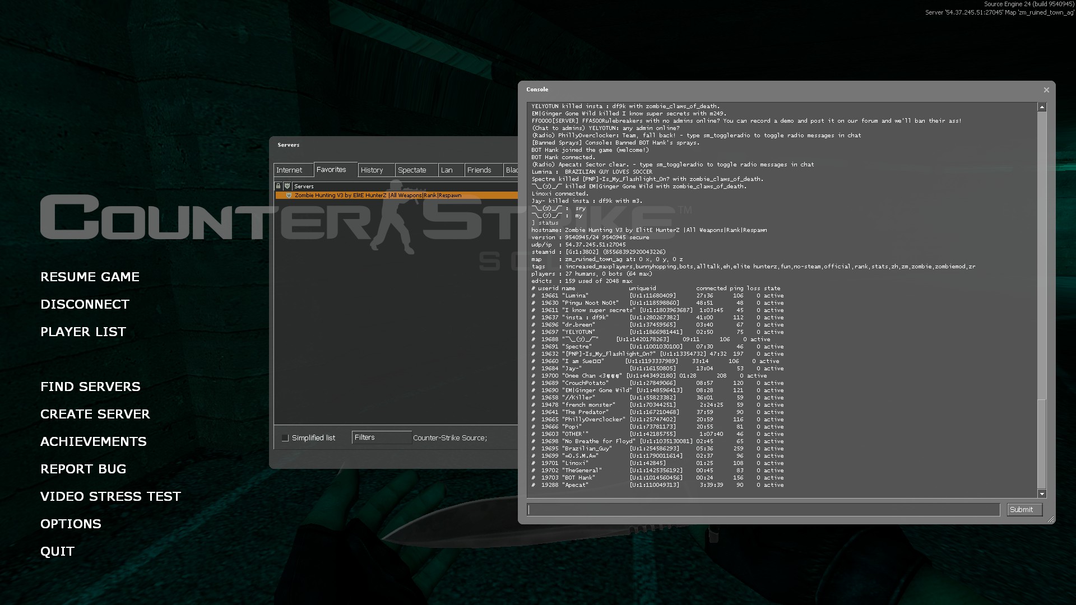Click the 'map : zm_ruined_town_ag' line
Image resolution: width=1076 pixels, height=605 pixels.
tap(607, 259)
